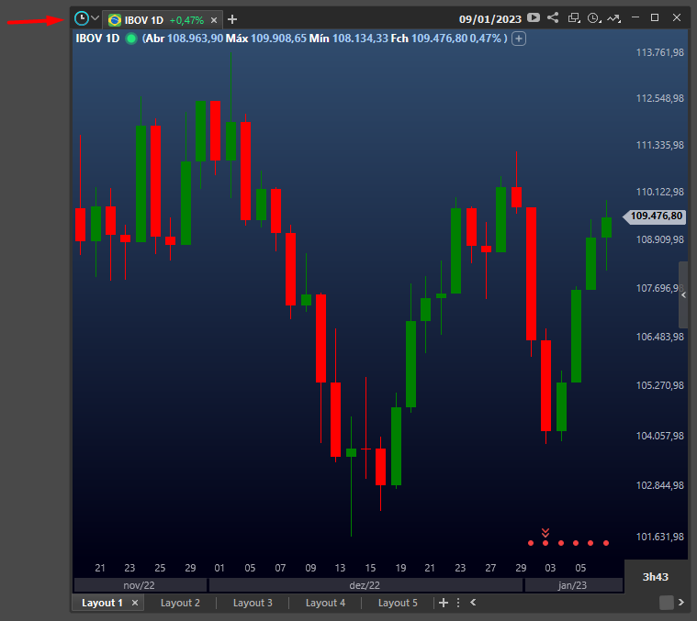The image size is (697, 621).
Task: Click the price axis label 101.631,98
Action: pyautogui.click(x=659, y=538)
